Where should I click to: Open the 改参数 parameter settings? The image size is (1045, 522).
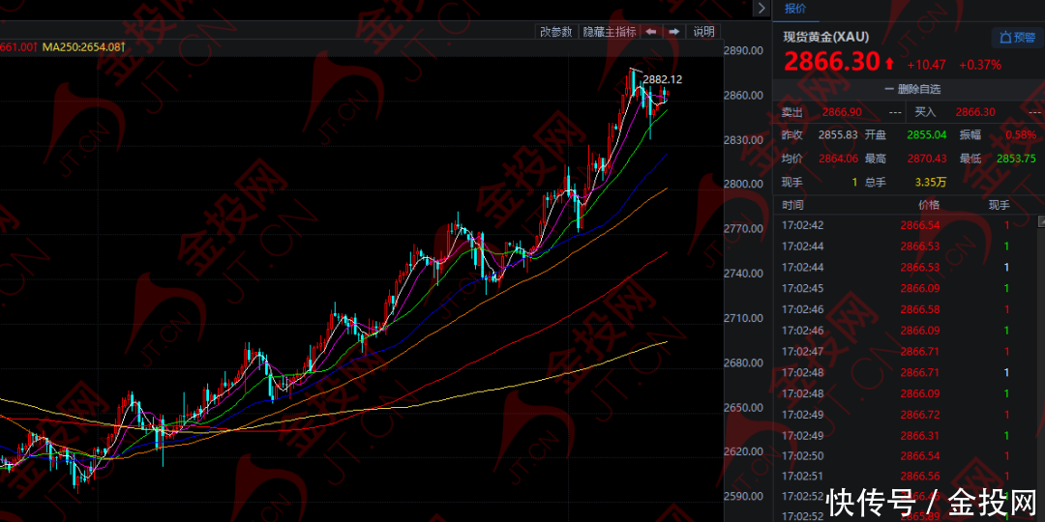click(555, 32)
